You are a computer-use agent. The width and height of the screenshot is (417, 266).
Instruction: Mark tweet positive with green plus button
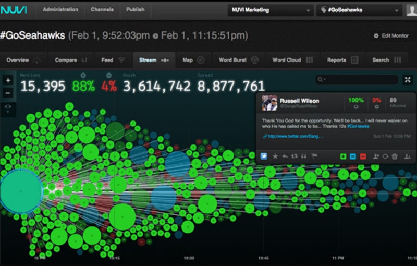pos(343,156)
